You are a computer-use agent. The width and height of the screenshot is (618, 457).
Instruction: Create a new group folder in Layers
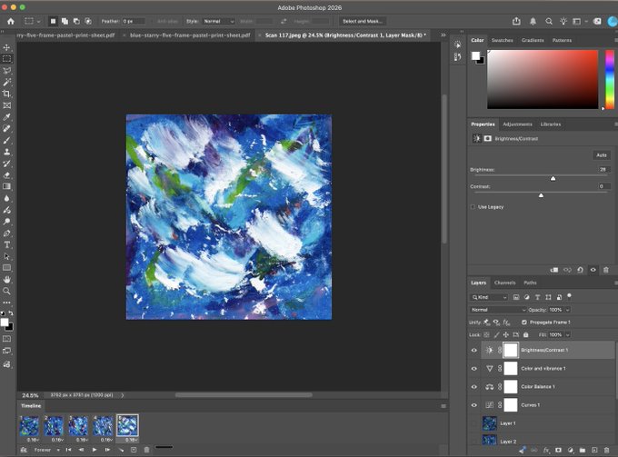[x=583, y=450]
